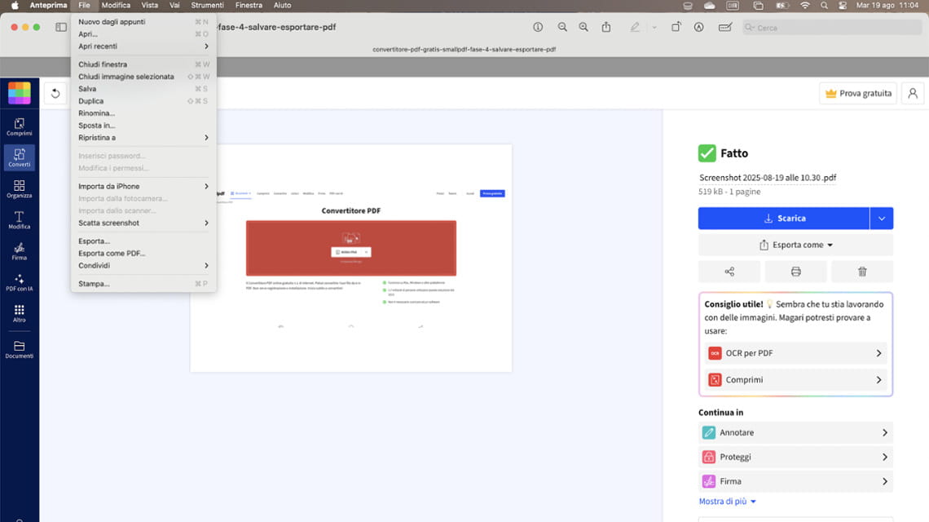Expand the Condividi submenu
This screenshot has width=929, height=522.
click(143, 266)
